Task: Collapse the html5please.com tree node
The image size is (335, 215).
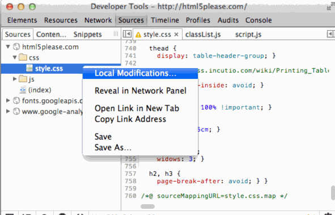Action: pos(8,47)
